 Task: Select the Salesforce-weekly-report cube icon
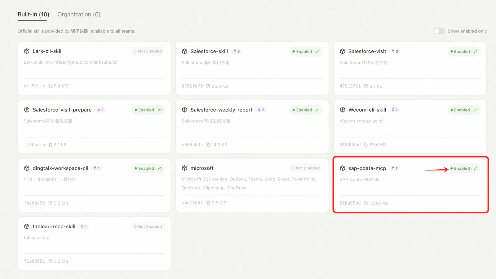tap(184, 110)
